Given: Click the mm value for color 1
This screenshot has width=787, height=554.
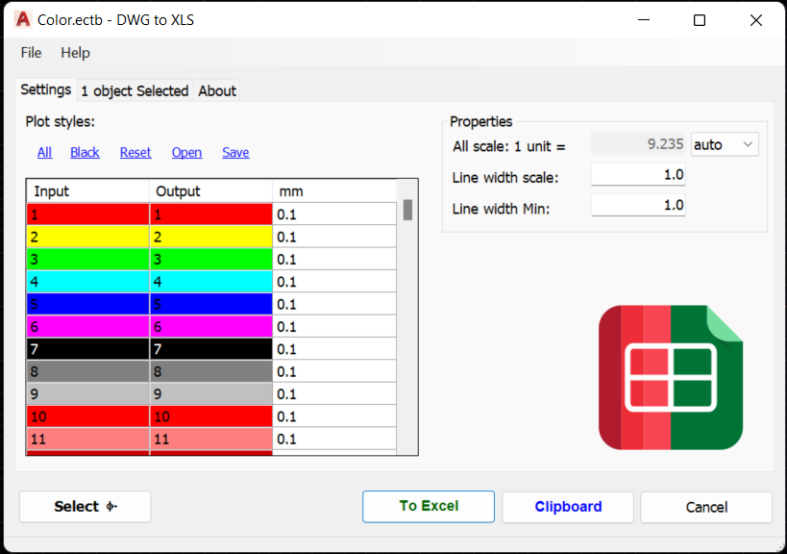Looking at the screenshot, I should [x=334, y=214].
